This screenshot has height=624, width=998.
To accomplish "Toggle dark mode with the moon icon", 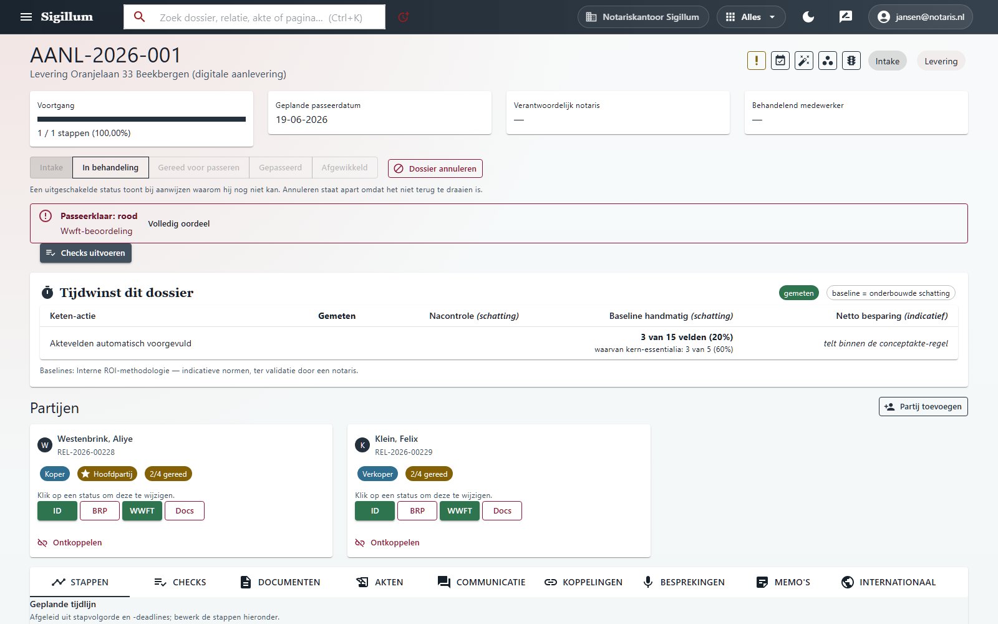I will point(808,17).
